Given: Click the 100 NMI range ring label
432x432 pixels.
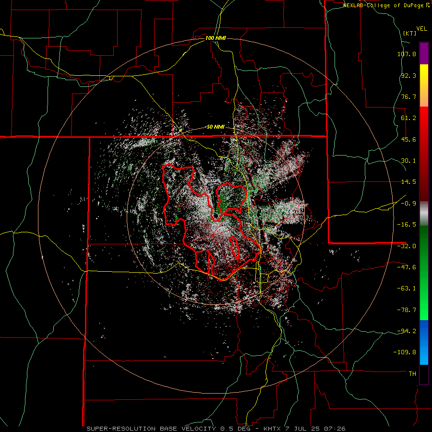Looking at the screenshot, I should [x=216, y=38].
